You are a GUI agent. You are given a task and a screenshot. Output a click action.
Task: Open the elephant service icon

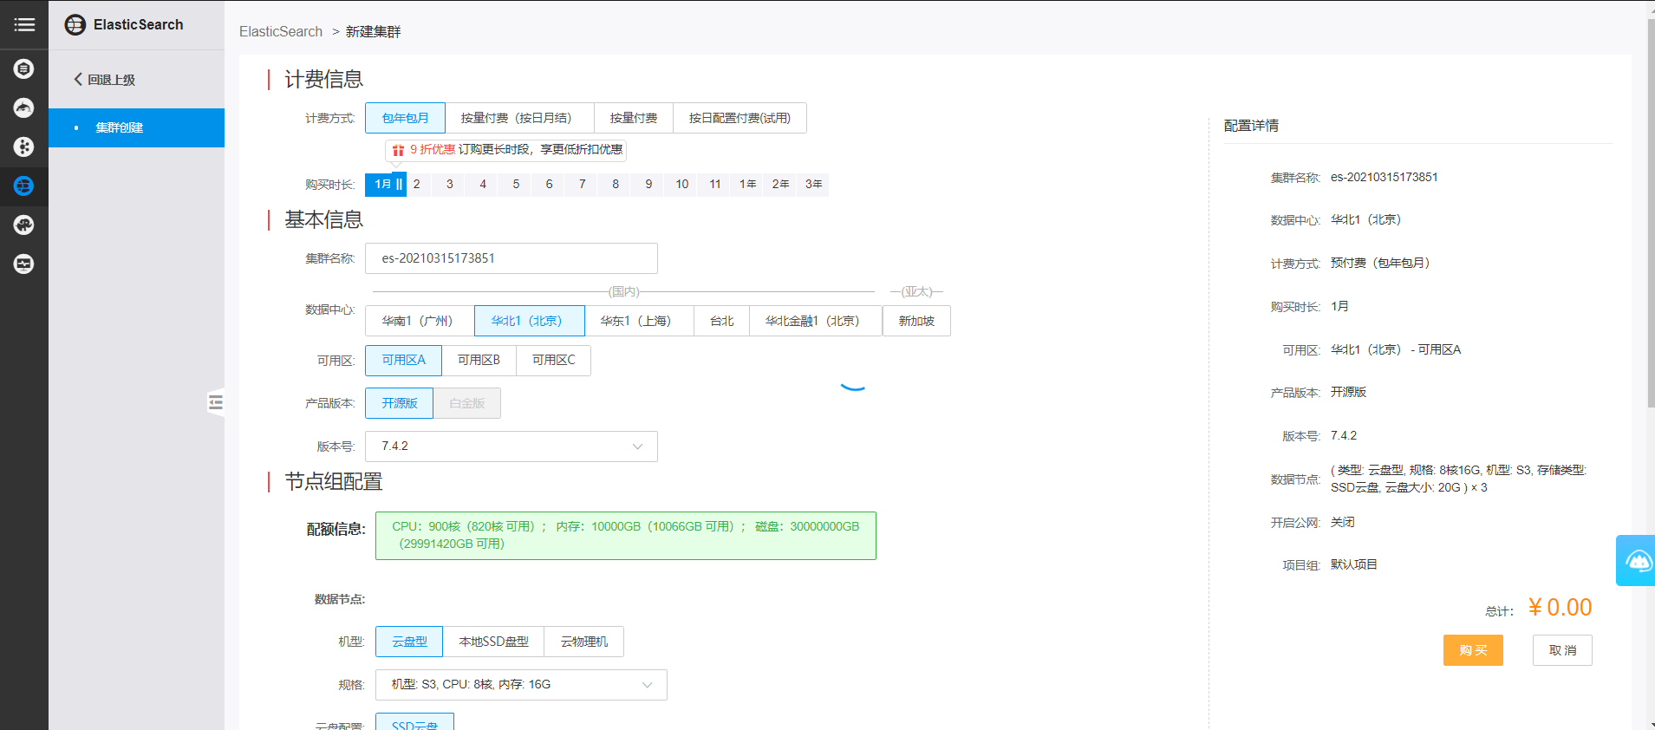(24, 225)
